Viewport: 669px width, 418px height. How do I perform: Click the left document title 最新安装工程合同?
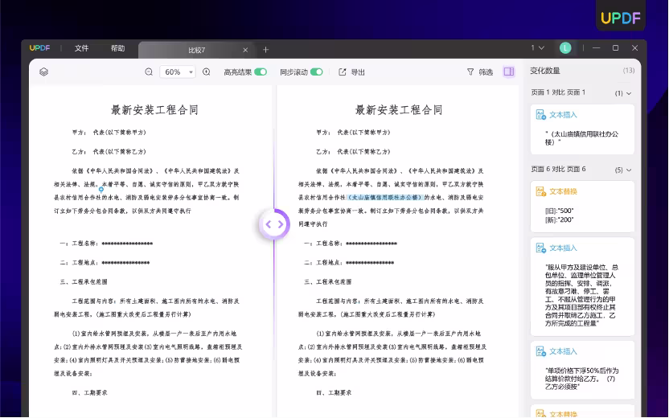click(154, 110)
